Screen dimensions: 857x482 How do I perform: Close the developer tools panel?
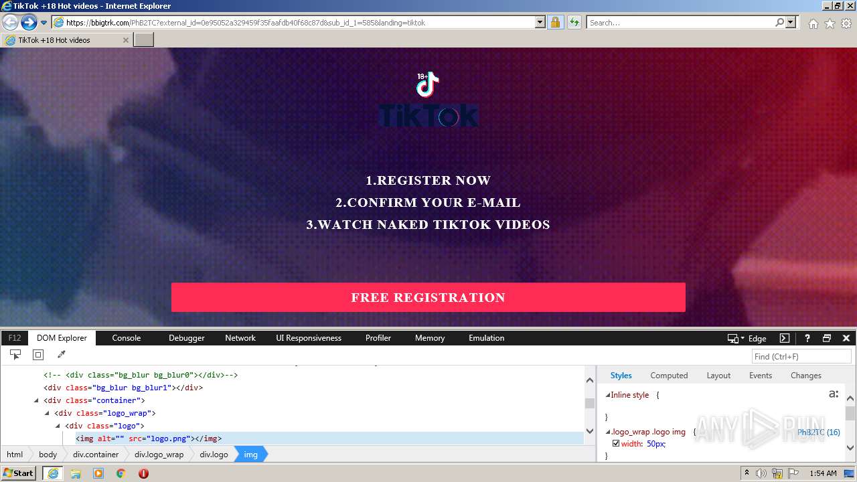pos(846,338)
